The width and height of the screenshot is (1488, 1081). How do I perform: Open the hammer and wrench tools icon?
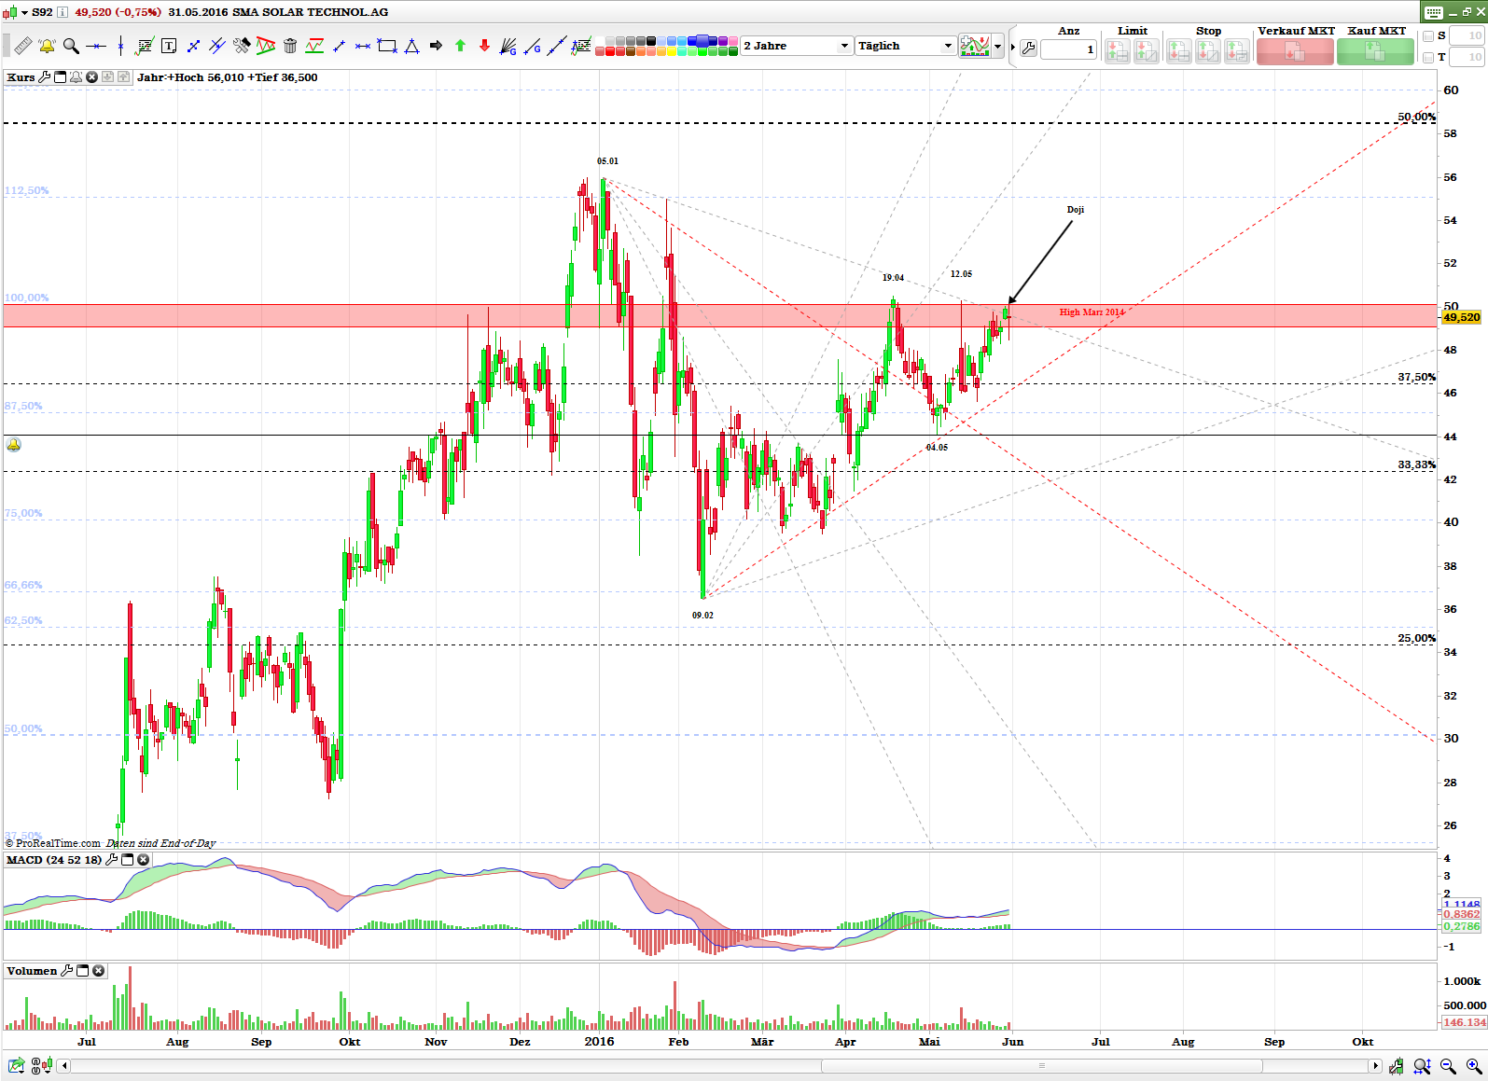pyautogui.click(x=242, y=46)
